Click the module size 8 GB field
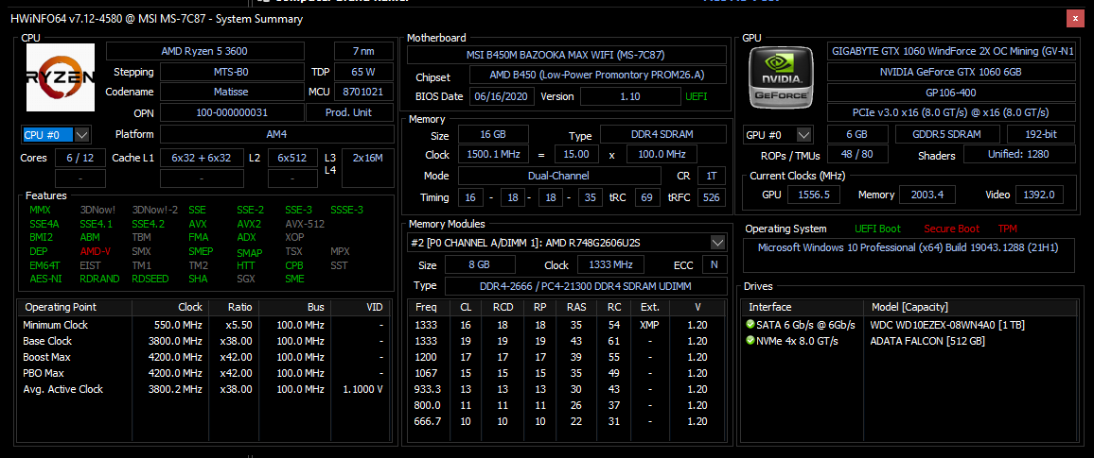1094x458 pixels. (x=481, y=264)
